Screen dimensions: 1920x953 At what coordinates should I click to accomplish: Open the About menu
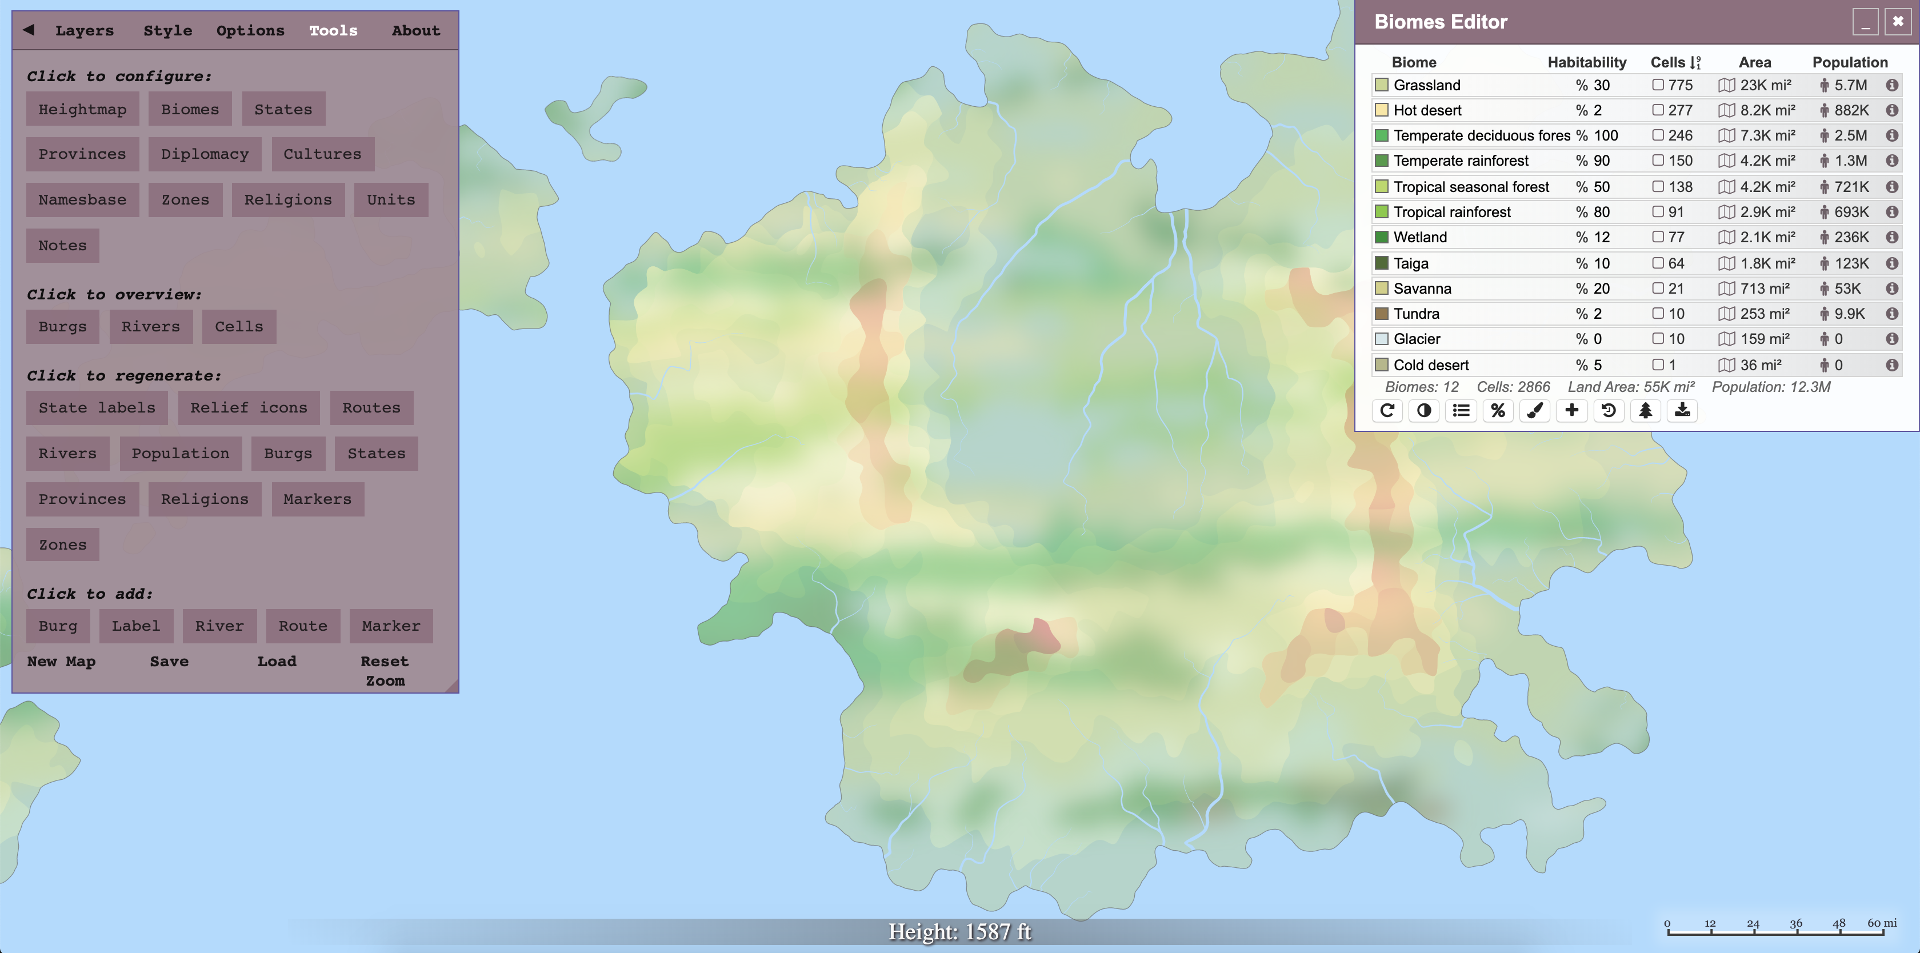pyautogui.click(x=415, y=30)
